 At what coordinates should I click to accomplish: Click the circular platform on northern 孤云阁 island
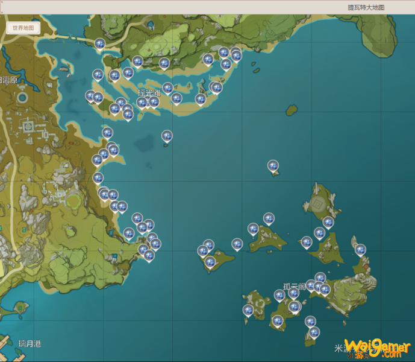coord(317,204)
